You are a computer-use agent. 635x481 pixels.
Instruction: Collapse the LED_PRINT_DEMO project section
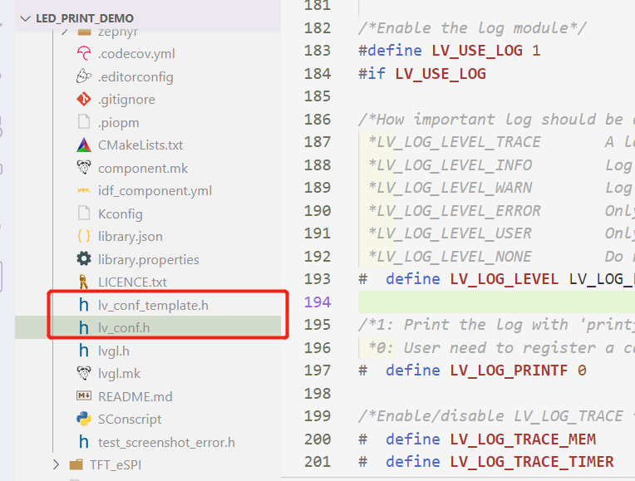[x=26, y=18]
